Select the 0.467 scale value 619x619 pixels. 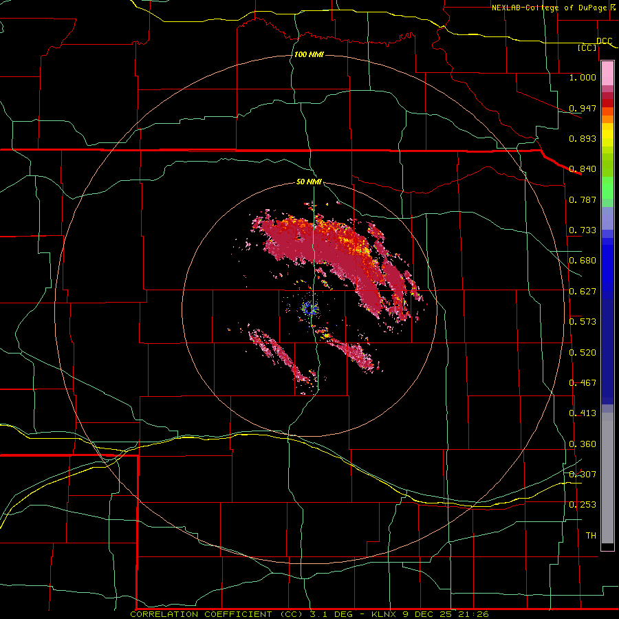pos(583,383)
